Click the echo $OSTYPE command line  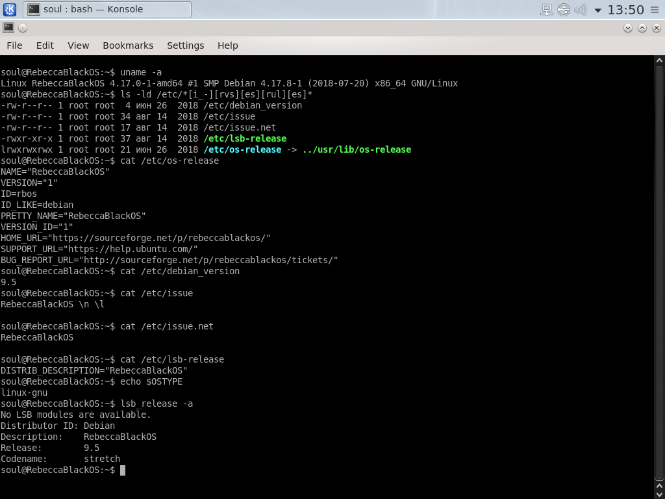point(92,381)
